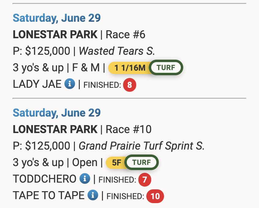259x208 pixels.
Task: Click the horse name LADY JAE
Action: (37, 84)
